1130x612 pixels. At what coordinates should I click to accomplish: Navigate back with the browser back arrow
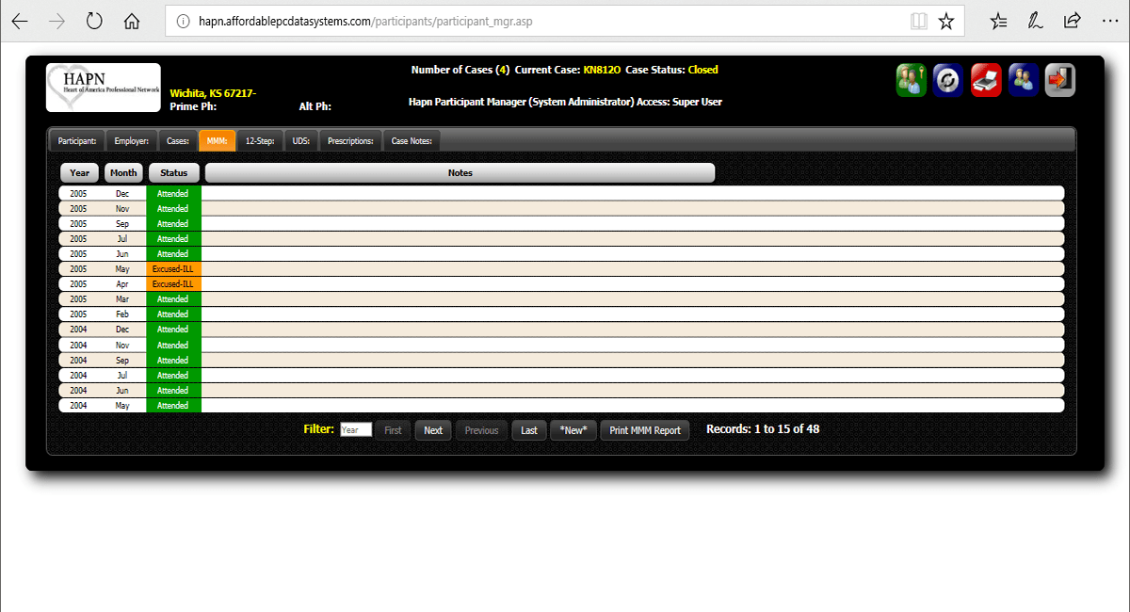coord(19,20)
